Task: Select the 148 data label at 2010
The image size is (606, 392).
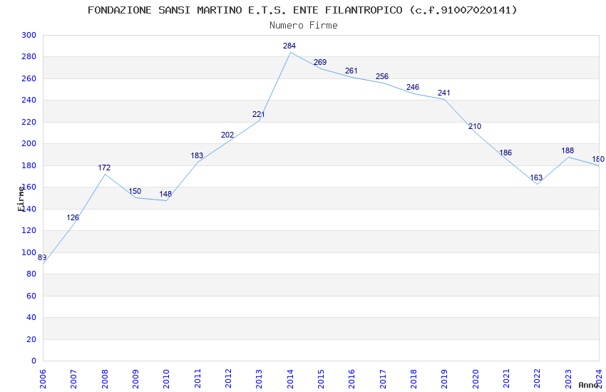Action: [165, 194]
